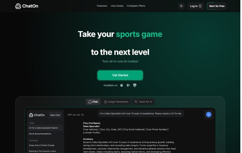Switch to the Image Generation tab
This screenshot has height=153, width=242.
(x=116, y=102)
